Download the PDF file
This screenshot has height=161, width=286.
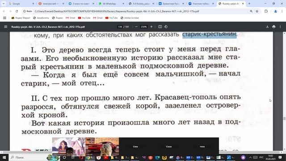click(x=267, y=27)
